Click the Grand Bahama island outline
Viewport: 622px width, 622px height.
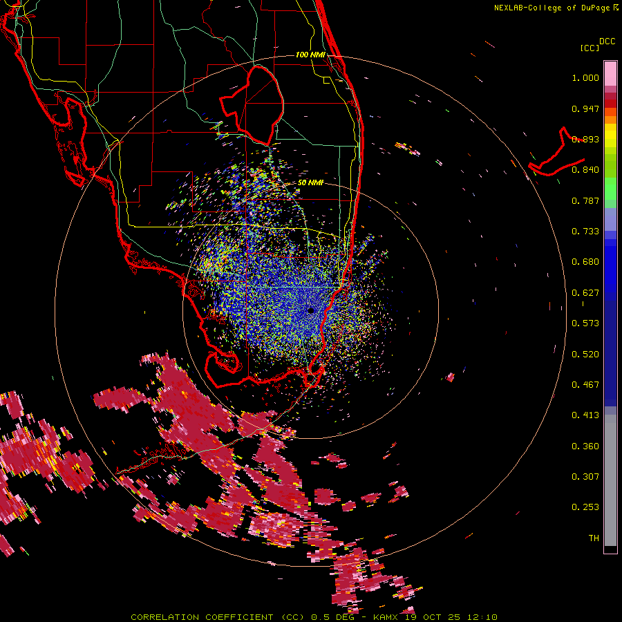click(556, 153)
